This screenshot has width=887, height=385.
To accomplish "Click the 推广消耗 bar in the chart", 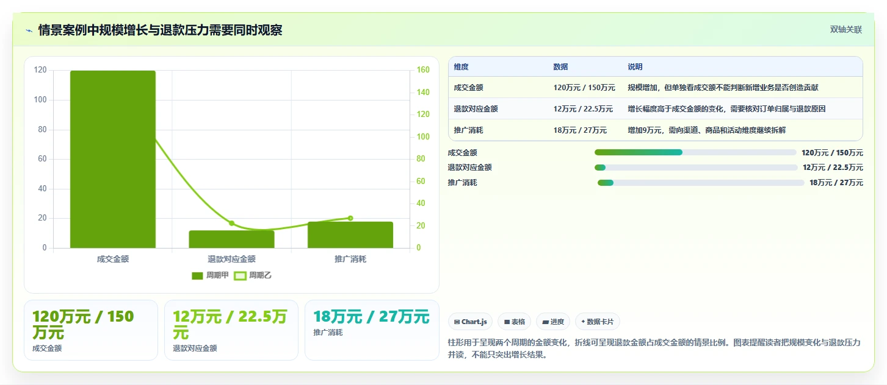I will click(x=350, y=235).
